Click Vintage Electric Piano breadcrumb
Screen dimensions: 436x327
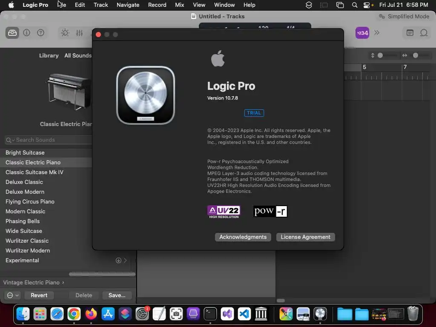click(34, 283)
